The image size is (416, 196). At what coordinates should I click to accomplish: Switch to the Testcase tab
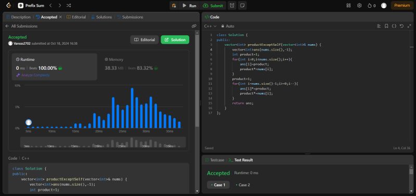[215, 160]
